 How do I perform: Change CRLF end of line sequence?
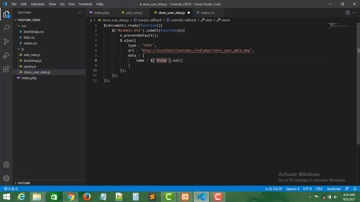319,189
